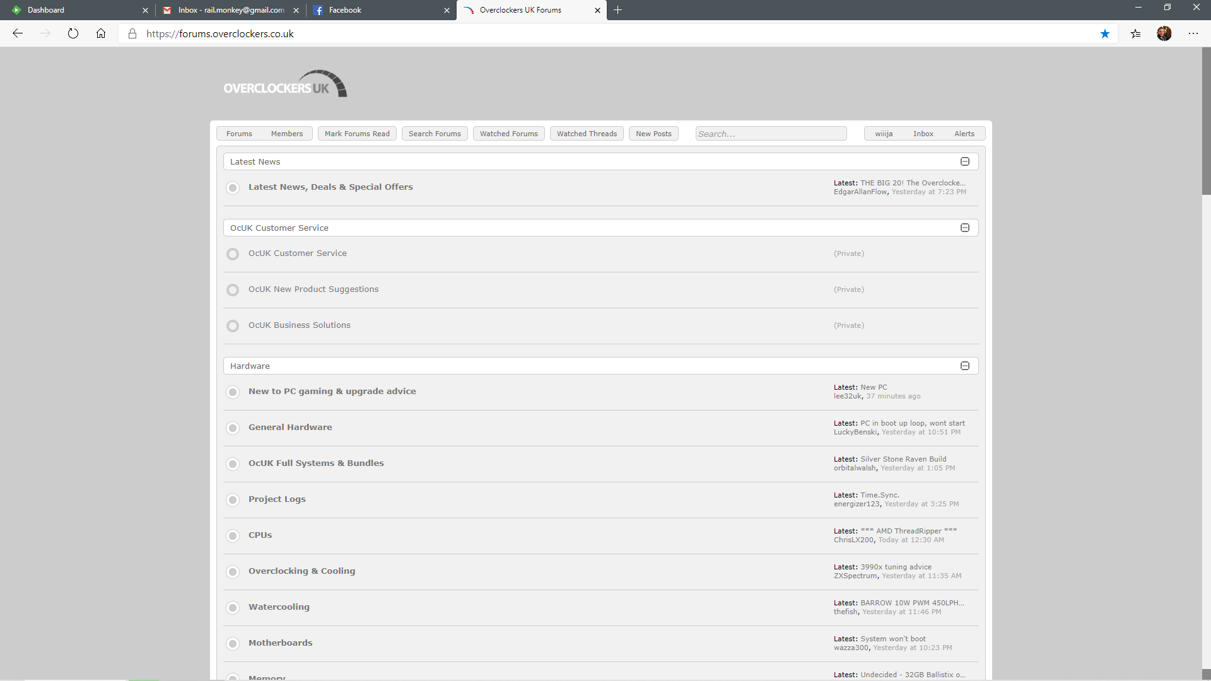Click the back arrow navigation icon

[18, 34]
